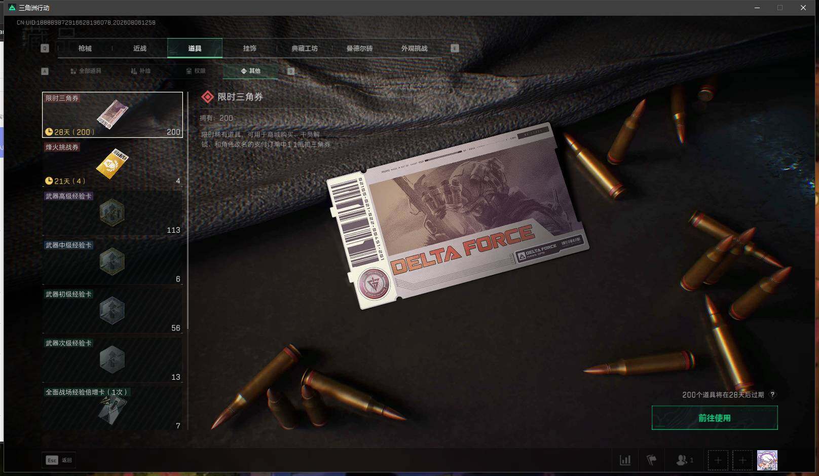This screenshot has width=819, height=476.
Task: Select the 限时三角券 item card
Action: coord(113,115)
